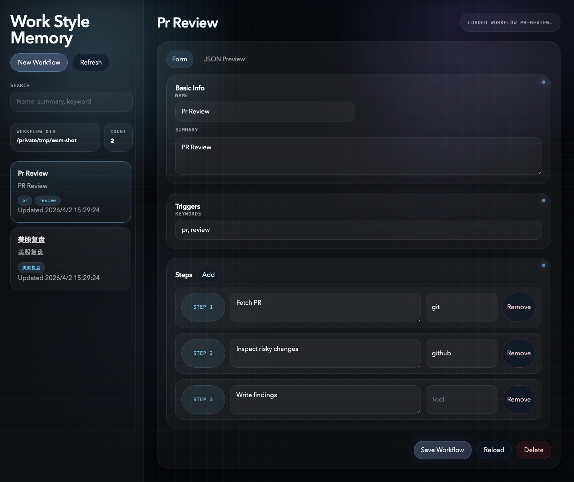
Task: Switch to the Form tab
Action: 180,59
